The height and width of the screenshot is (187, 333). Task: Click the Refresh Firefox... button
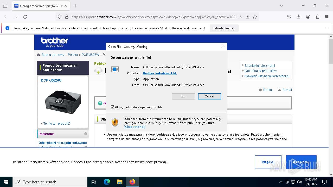point(224,28)
